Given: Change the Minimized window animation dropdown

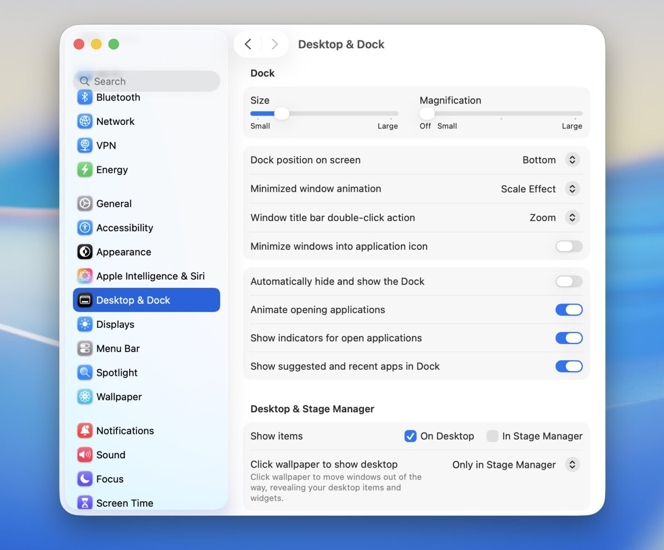Looking at the screenshot, I should 573,189.
